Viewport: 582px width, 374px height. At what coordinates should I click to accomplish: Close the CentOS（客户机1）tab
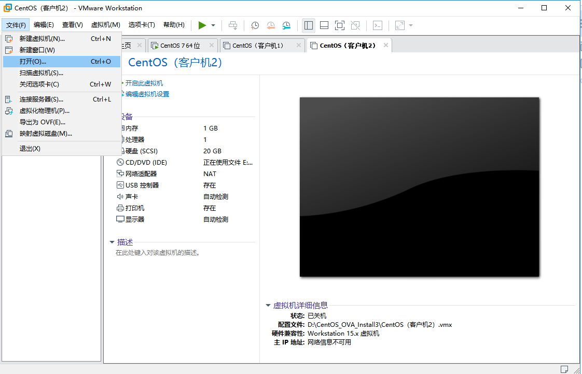(298, 45)
